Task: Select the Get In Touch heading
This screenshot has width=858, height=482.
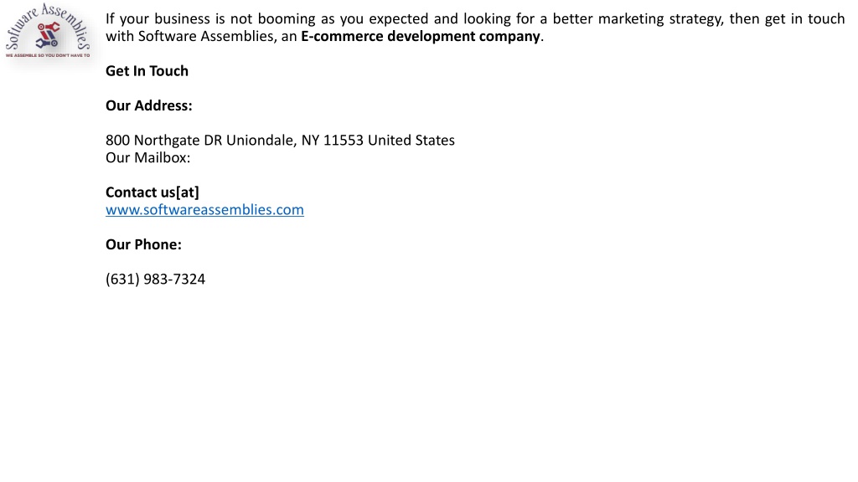Action: coord(147,71)
